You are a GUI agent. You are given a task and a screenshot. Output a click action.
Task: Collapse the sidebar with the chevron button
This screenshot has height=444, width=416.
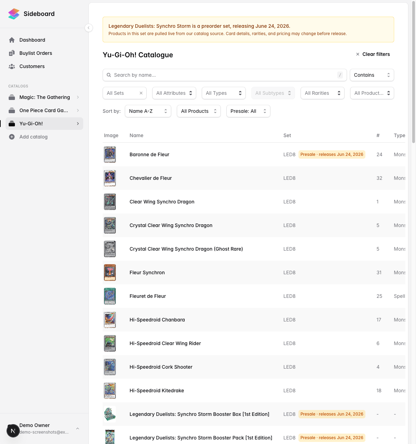[89, 28]
